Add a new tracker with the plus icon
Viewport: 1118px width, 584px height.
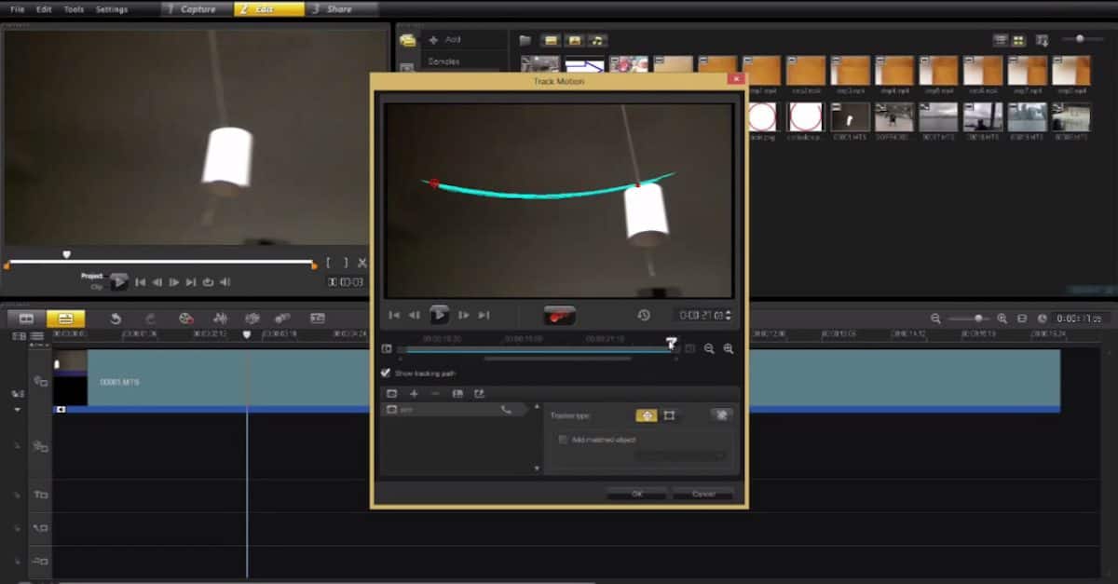tap(414, 393)
